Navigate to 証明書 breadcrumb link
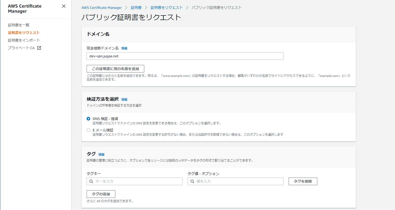 [136, 8]
